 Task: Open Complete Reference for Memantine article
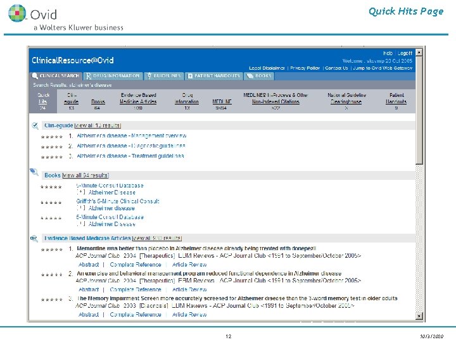[x=136, y=265]
